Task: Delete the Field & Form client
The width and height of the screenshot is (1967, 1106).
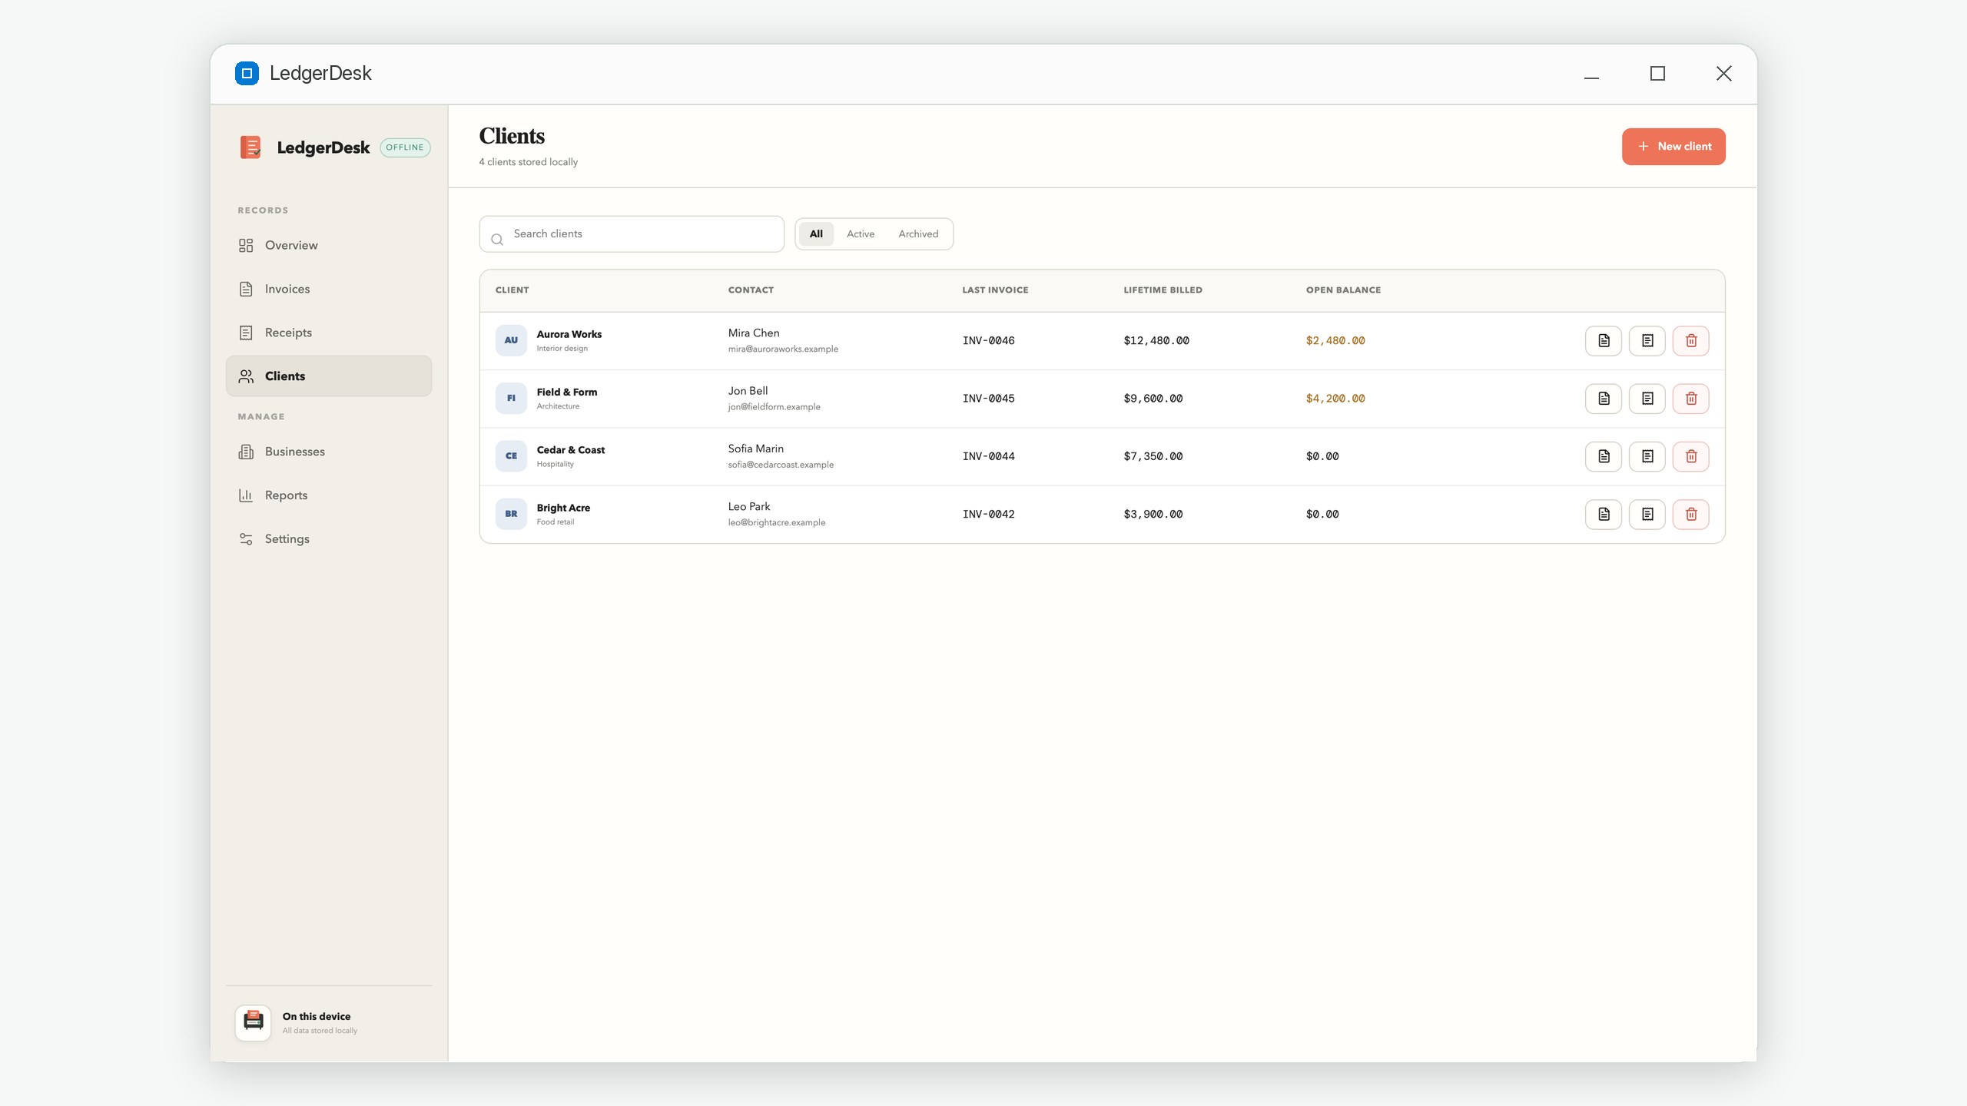Action: (1691, 399)
